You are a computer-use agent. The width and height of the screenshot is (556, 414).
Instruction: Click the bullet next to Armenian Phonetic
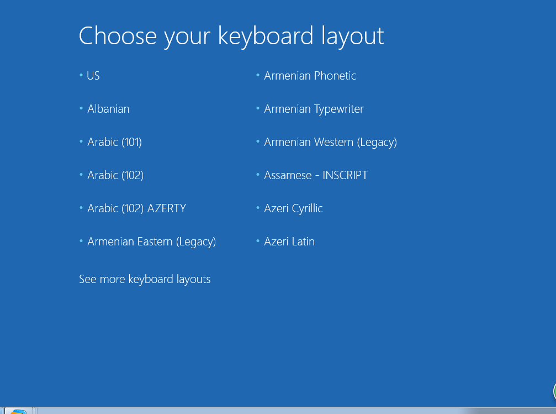[x=258, y=75]
